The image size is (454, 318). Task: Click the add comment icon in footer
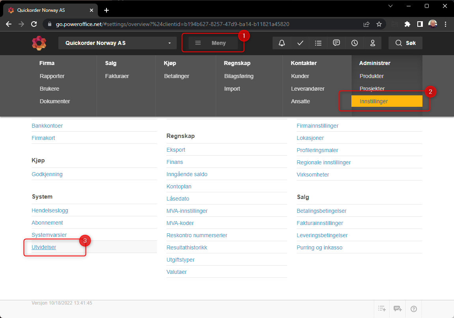398,309
